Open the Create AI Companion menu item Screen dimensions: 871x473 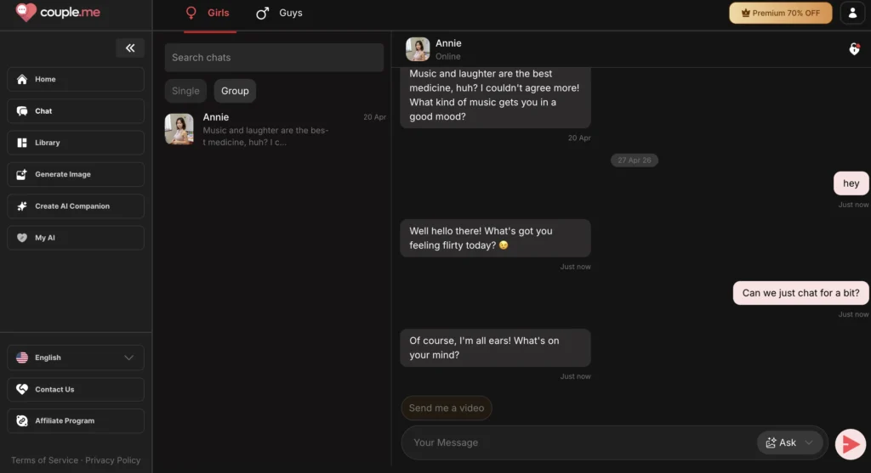coord(76,206)
